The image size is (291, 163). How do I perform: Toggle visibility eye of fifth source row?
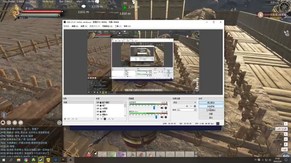98,114
